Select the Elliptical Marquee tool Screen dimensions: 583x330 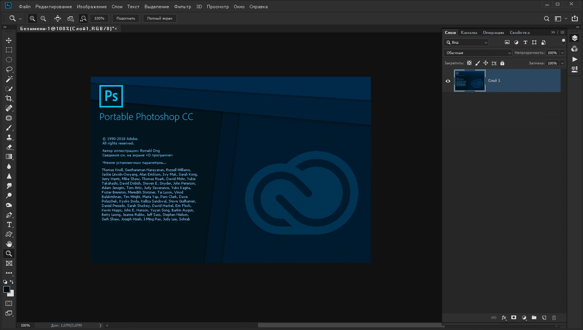tap(9, 60)
